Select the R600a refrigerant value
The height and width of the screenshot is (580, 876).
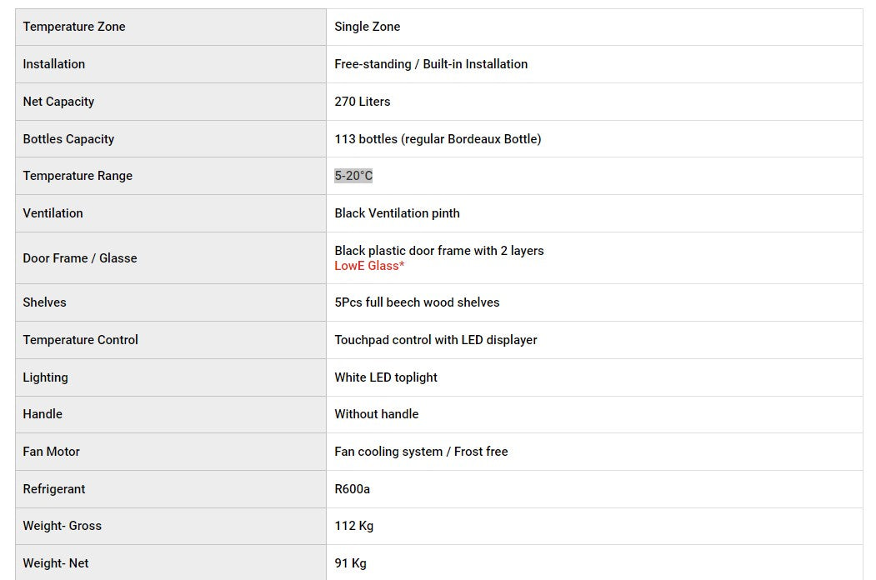pyautogui.click(x=352, y=489)
